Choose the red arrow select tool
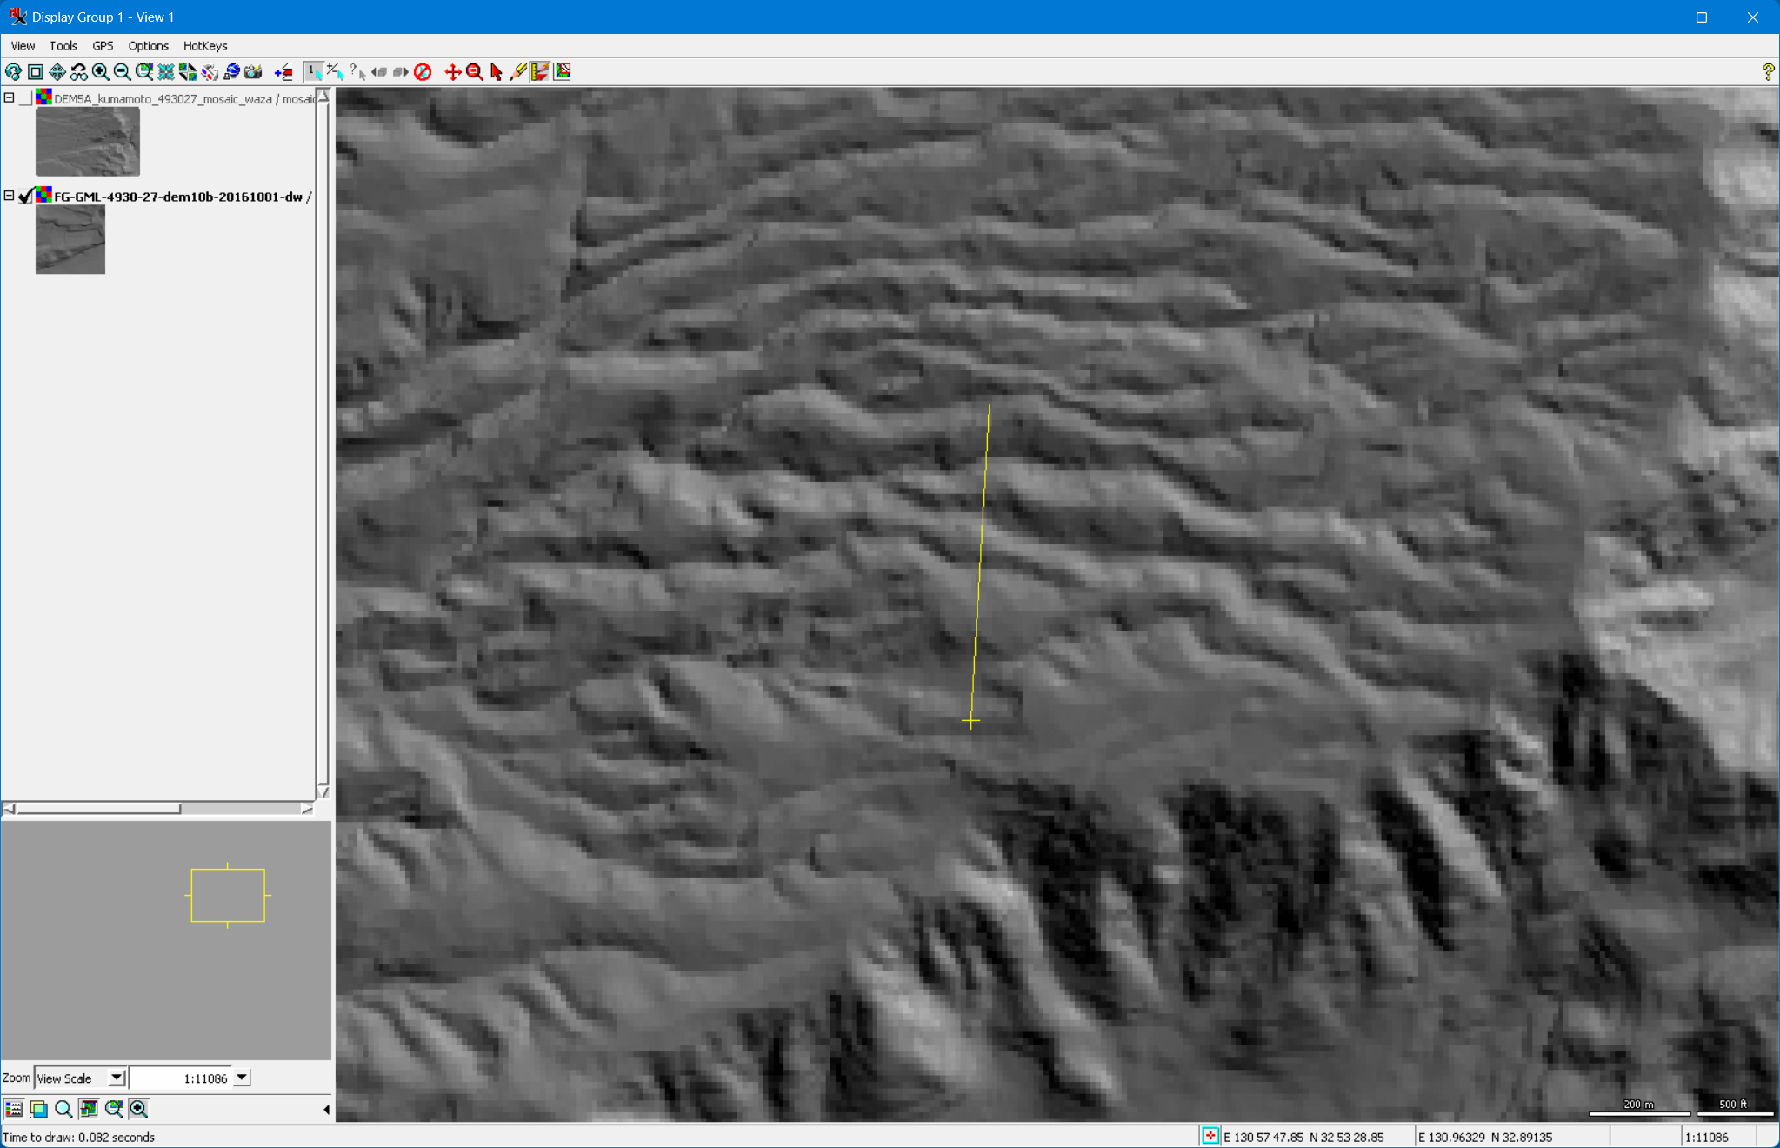Image resolution: width=1780 pixels, height=1148 pixels. coord(497,72)
